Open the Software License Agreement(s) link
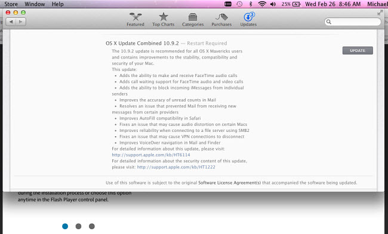Image resolution: width=388 pixels, height=234 pixels. click(x=230, y=183)
